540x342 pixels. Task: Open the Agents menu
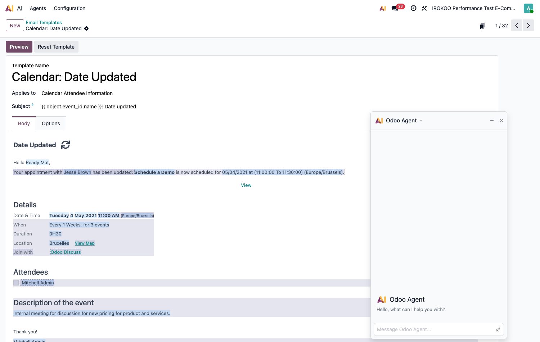[38, 8]
